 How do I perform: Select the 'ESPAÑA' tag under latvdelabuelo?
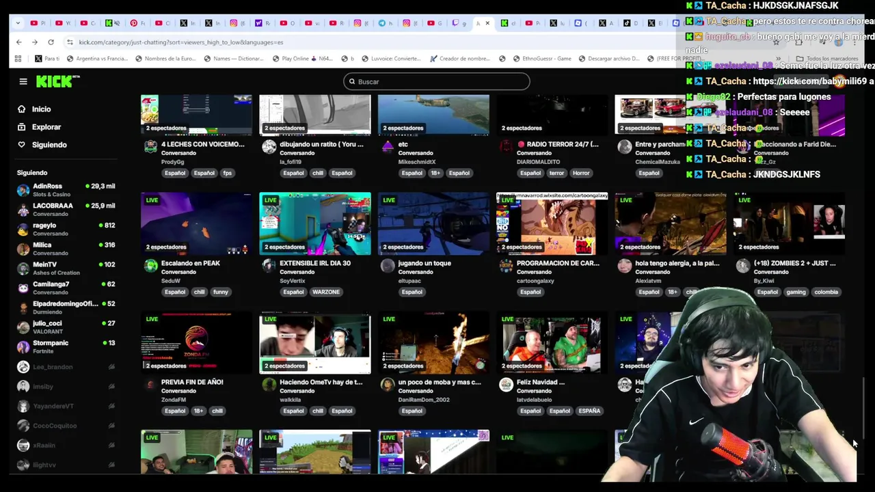tap(589, 411)
